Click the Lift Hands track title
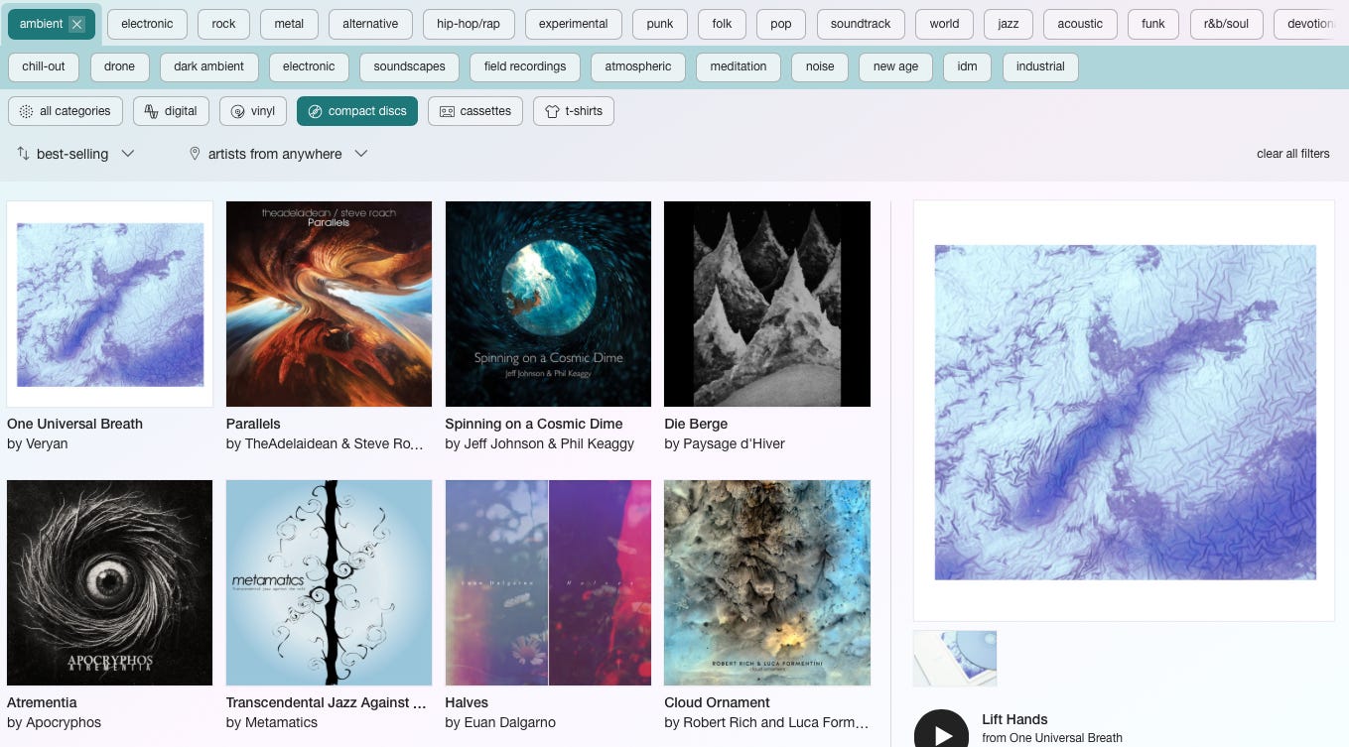 pyautogui.click(x=1014, y=719)
